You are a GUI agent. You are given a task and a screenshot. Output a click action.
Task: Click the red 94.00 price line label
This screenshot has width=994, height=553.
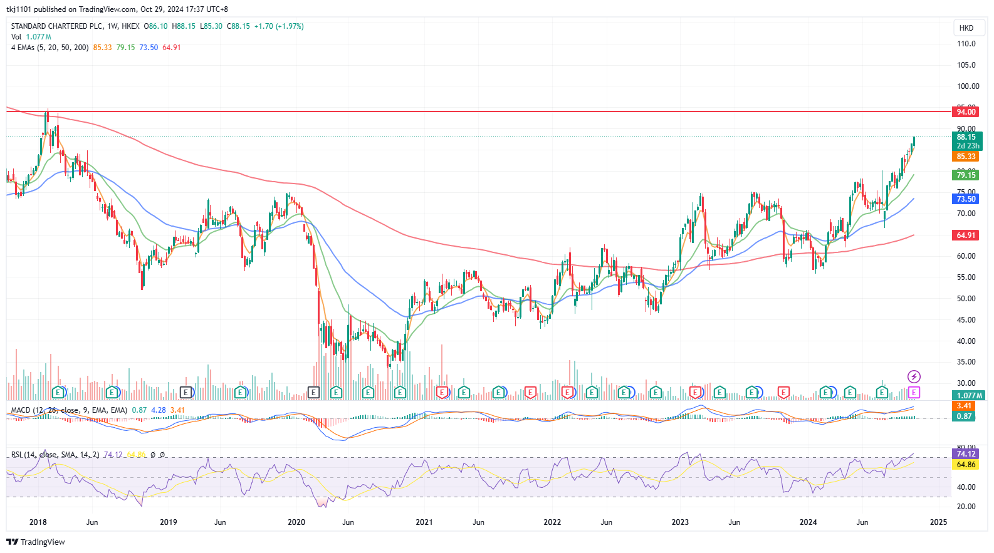(966, 112)
